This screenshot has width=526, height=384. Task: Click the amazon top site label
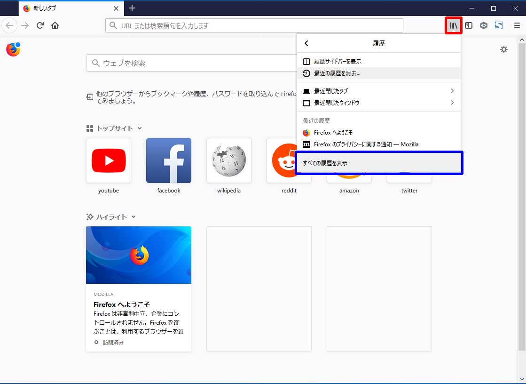tap(349, 191)
